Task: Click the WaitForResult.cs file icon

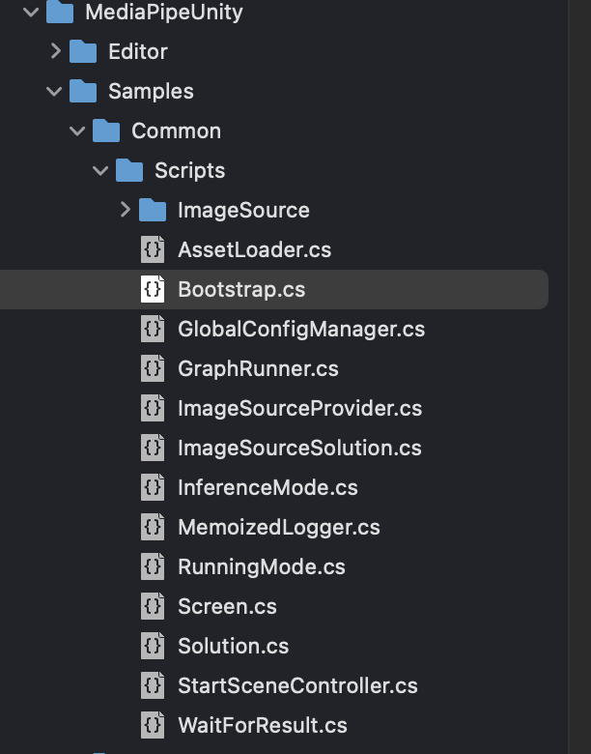Action: click(153, 725)
